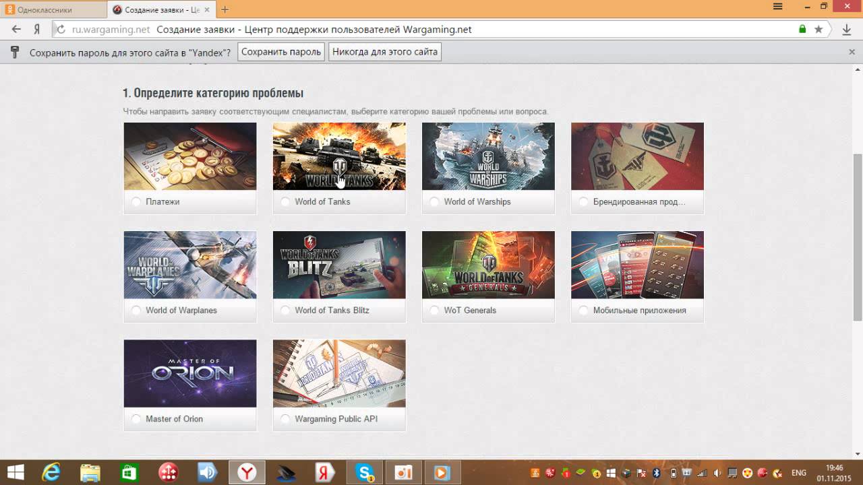This screenshot has height=485, width=863.
Task: Open the blue speaker app in the taskbar
Action: [x=207, y=472]
